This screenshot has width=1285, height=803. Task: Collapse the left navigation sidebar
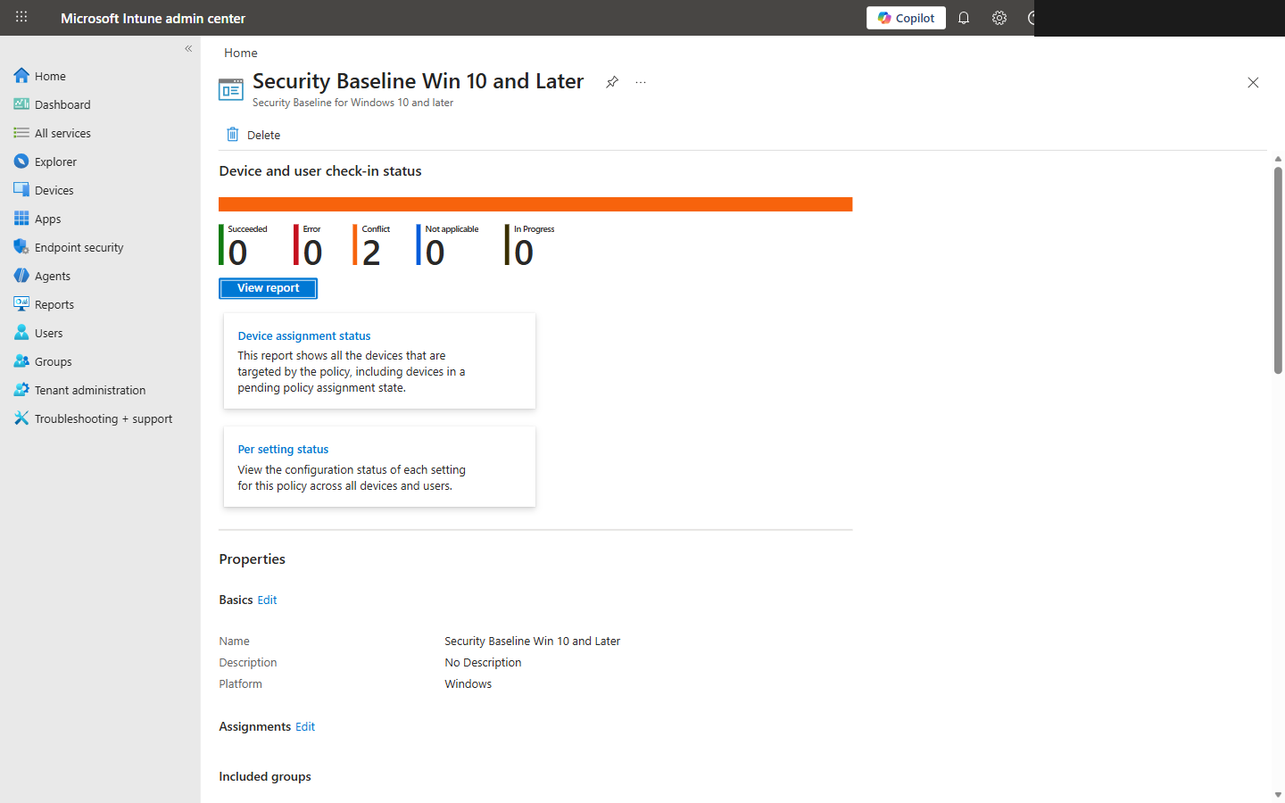click(188, 48)
